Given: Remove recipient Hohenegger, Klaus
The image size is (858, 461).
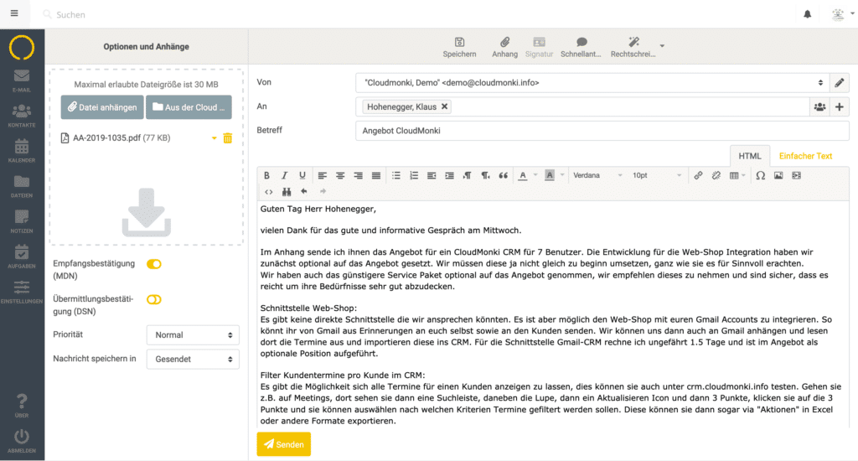Looking at the screenshot, I should click(x=444, y=106).
